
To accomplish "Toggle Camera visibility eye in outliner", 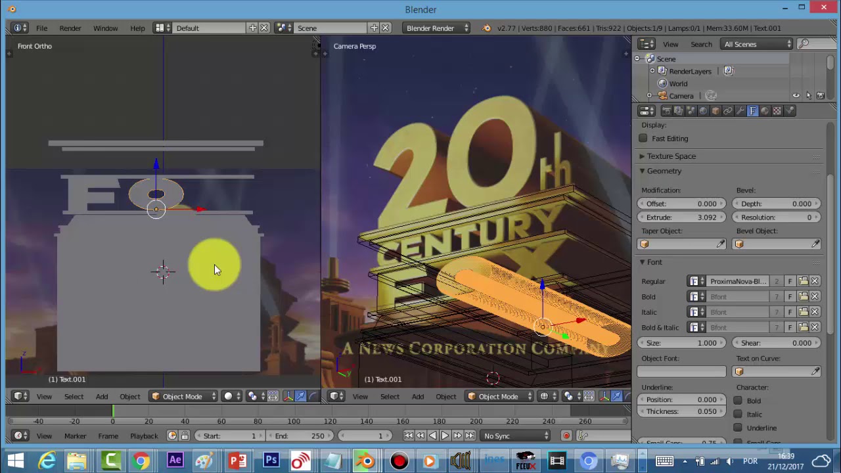I will pos(796,96).
